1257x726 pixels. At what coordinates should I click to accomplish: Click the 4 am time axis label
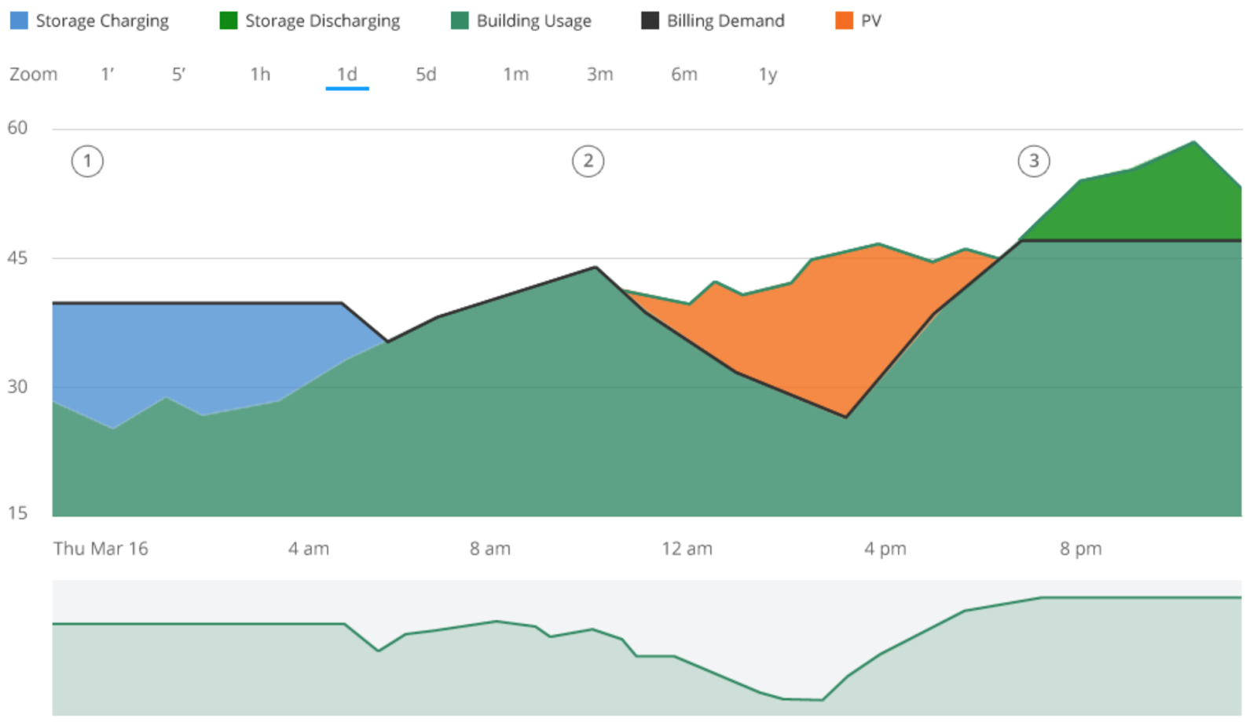pyautogui.click(x=308, y=549)
